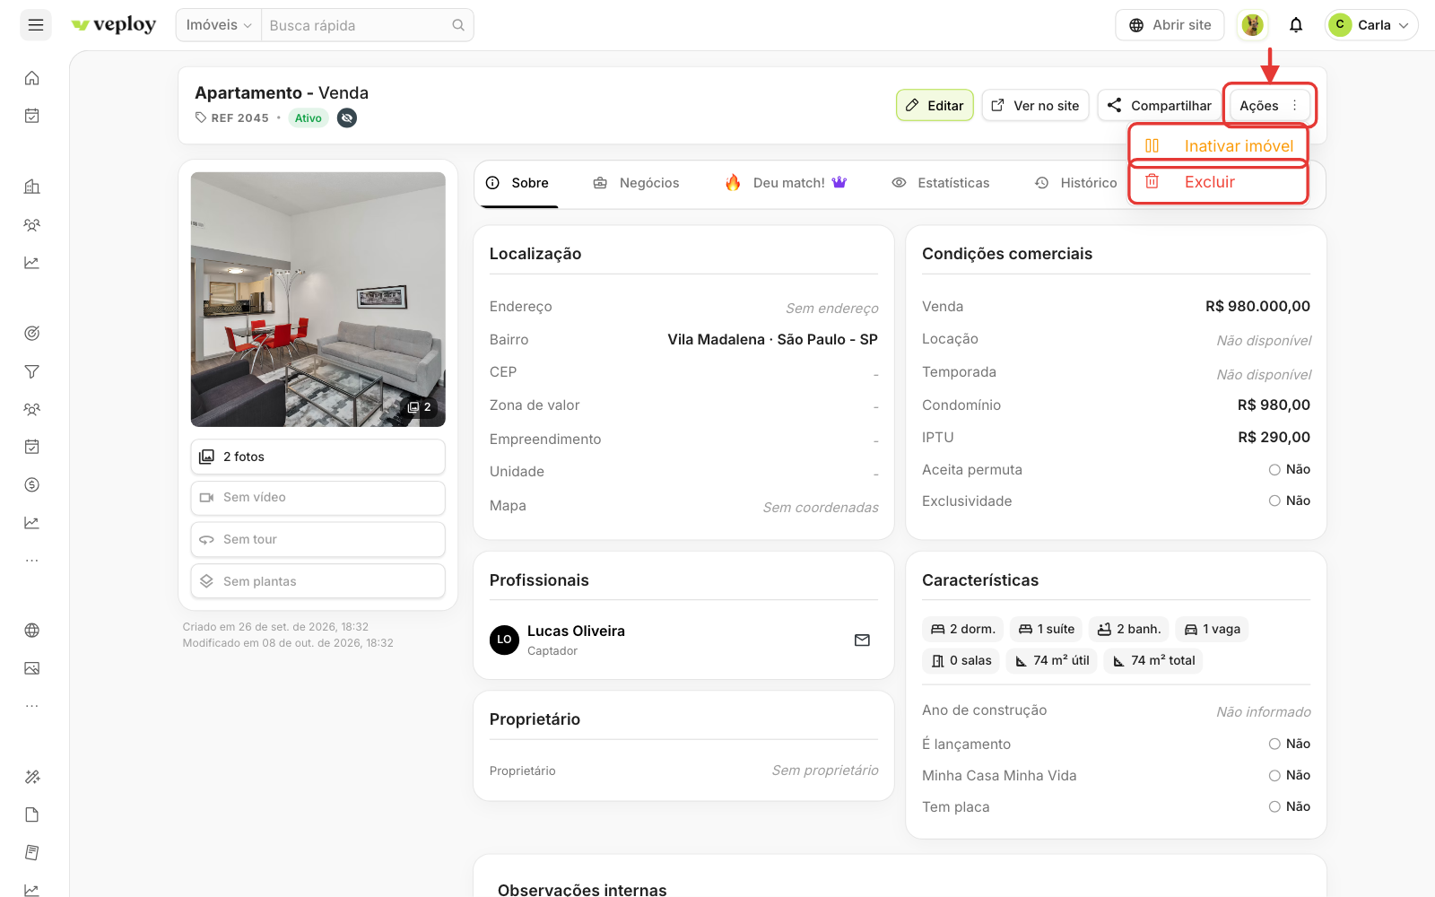Click Ver no site button
1435x897 pixels.
tap(1036, 106)
